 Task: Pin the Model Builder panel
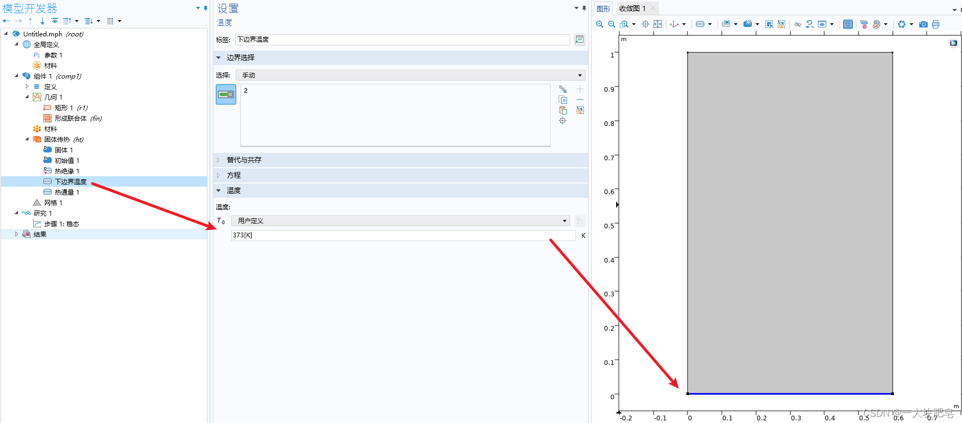click(205, 8)
